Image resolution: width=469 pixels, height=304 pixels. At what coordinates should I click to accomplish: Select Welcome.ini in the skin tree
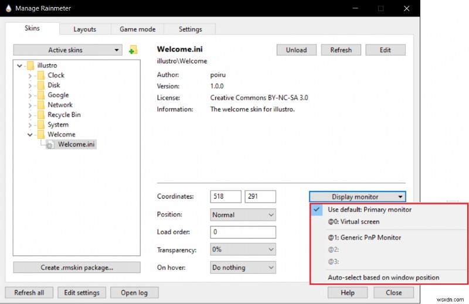(x=76, y=144)
